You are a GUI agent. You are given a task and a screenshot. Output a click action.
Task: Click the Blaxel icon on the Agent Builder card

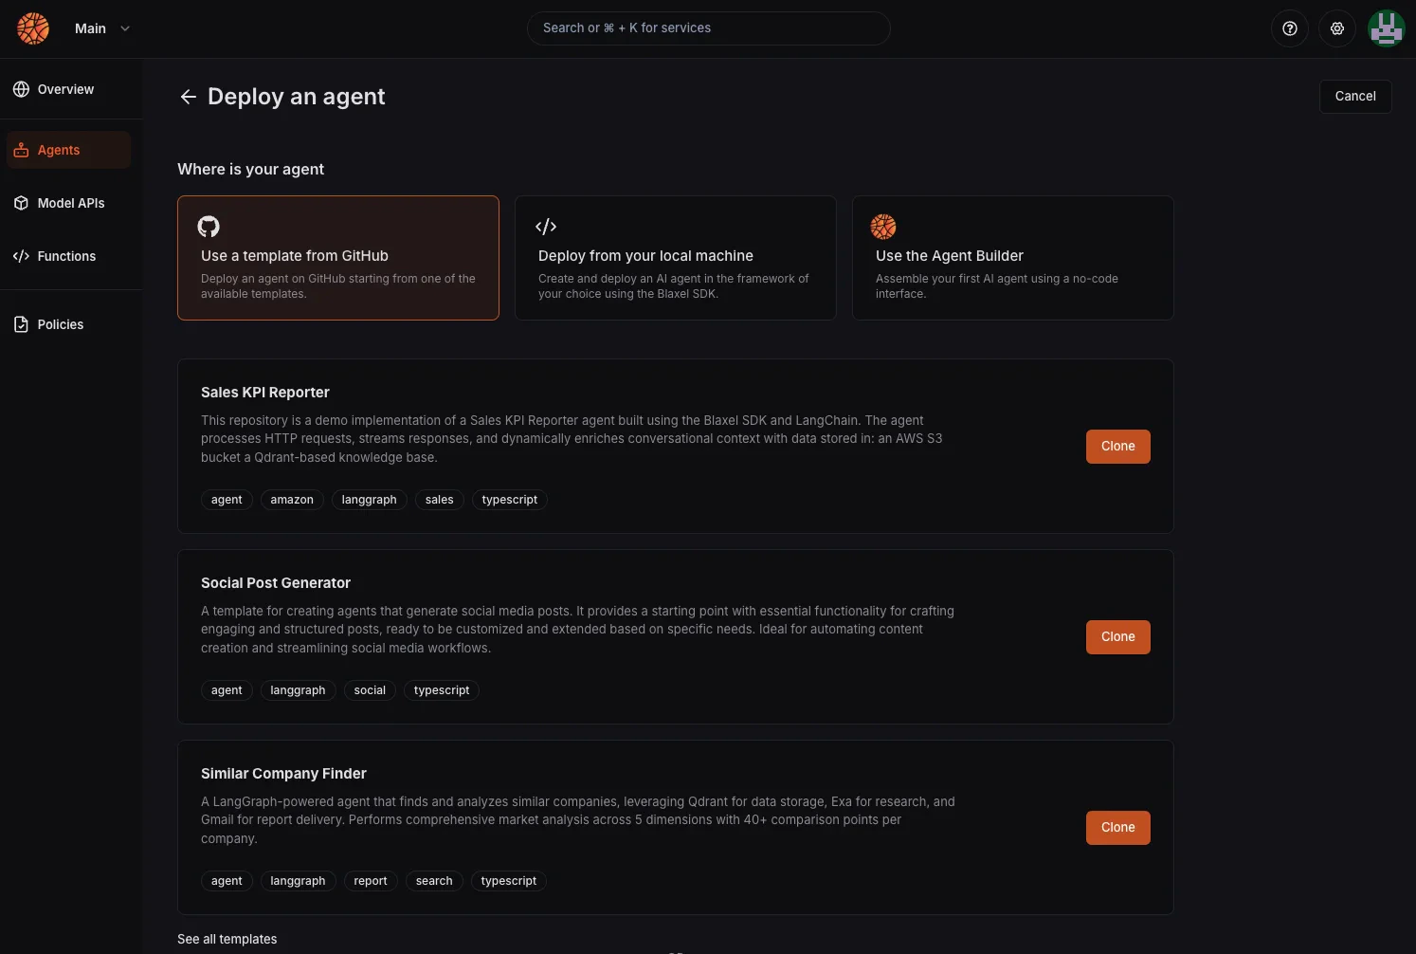[x=883, y=227]
